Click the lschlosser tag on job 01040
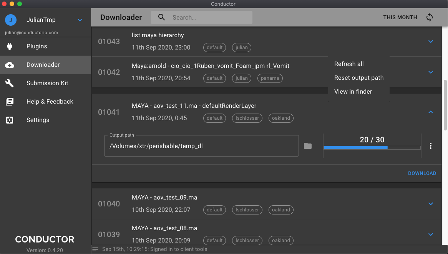The width and height of the screenshot is (448, 254). [x=247, y=210]
